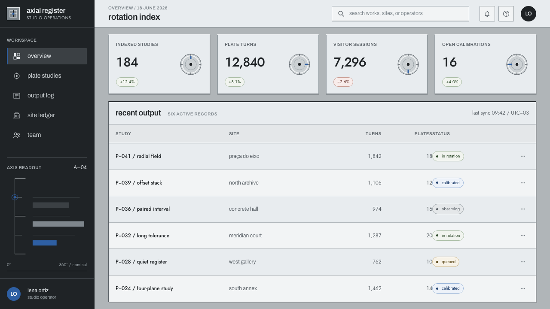Screen dimensions: 550x309
Task: Click the 'meridian court' site cell
Action: pyautogui.click(x=245, y=236)
